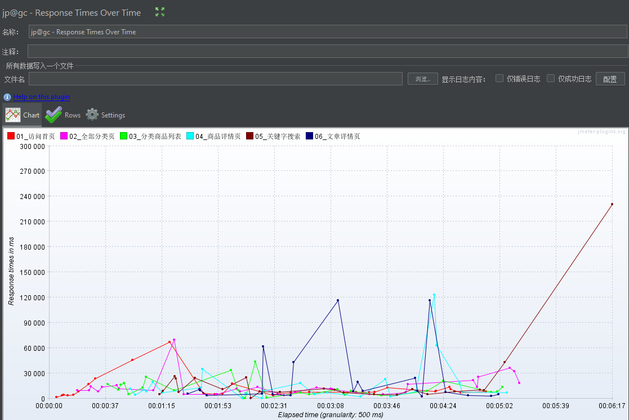Click the 05_关键字搜索 legend label
The height and width of the screenshot is (420, 629).
[x=278, y=136]
